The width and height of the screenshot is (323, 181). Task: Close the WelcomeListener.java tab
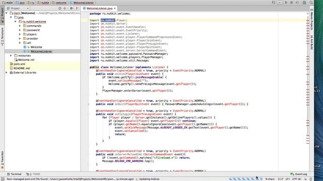pyautogui.click(x=115, y=9)
